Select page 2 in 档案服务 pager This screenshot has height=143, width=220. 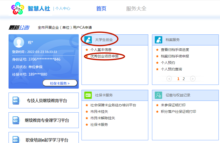(x=184, y=79)
